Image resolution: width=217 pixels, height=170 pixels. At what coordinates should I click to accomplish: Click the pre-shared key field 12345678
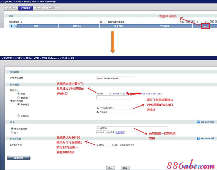[132, 128]
